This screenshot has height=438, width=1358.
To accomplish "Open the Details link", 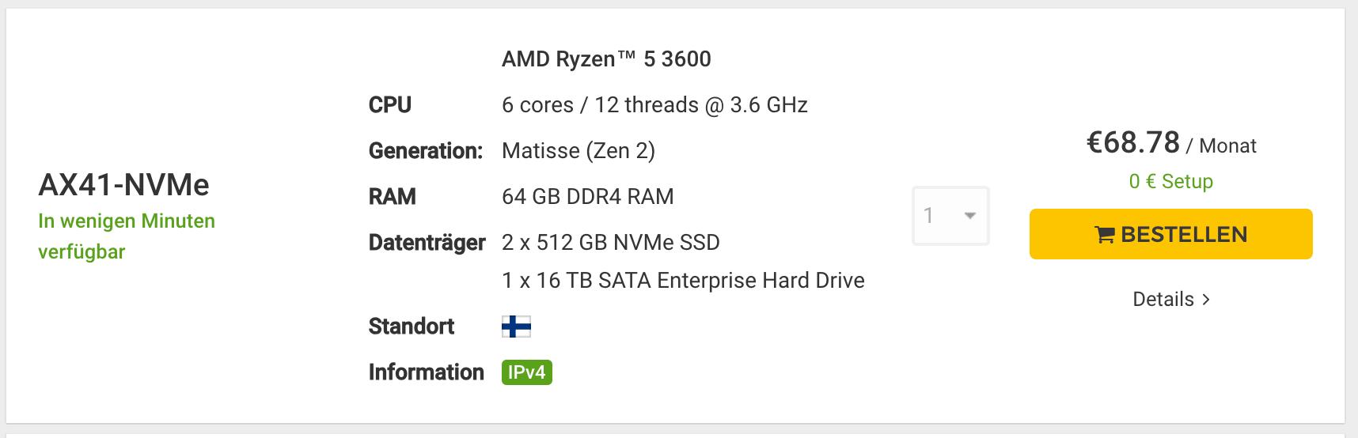I will (x=1171, y=300).
